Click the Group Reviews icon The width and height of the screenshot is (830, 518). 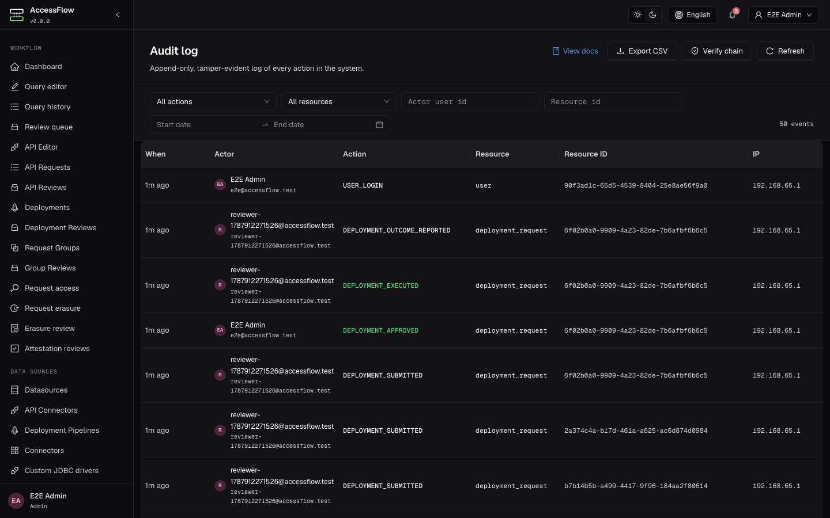15,268
